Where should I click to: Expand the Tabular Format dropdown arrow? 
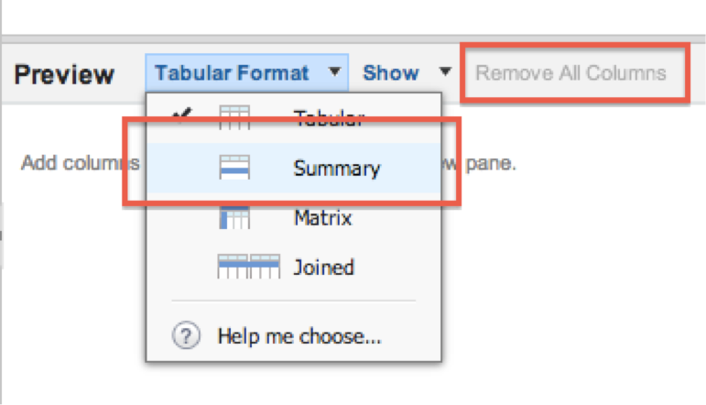tap(336, 72)
